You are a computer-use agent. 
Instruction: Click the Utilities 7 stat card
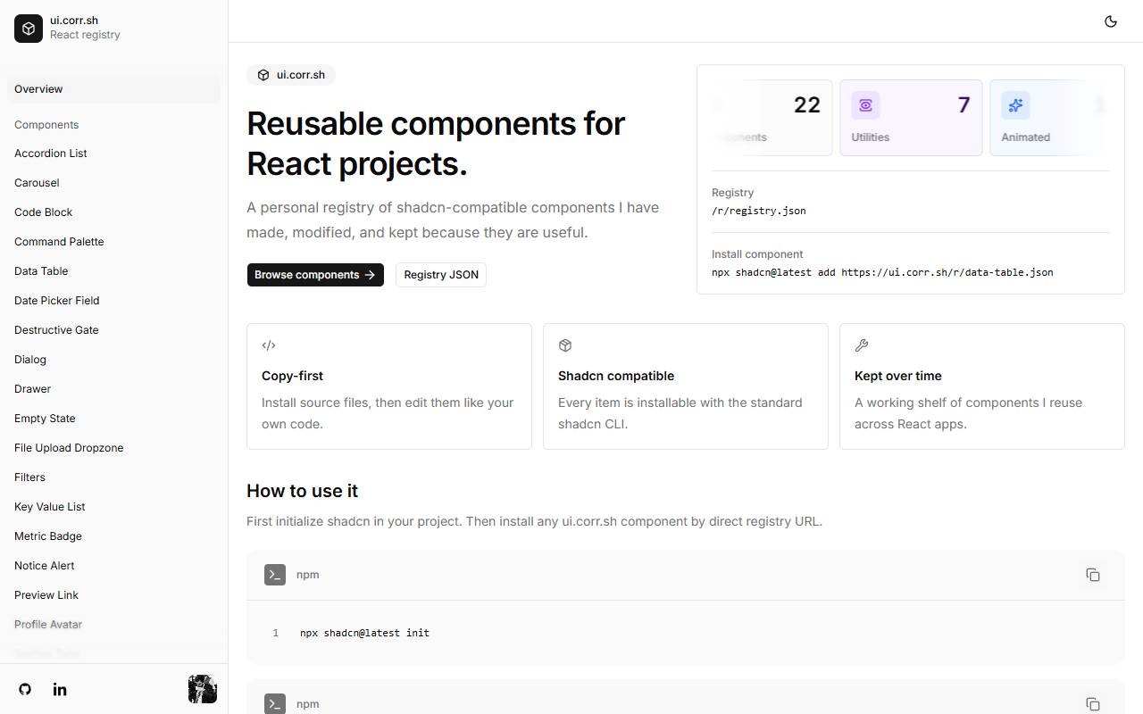[x=911, y=118]
